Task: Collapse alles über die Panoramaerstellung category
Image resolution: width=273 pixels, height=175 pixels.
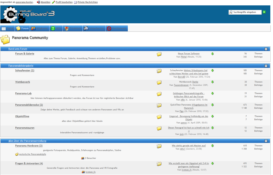Action: 266,141
